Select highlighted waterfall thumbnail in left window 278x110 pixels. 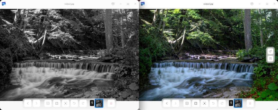click(x=99, y=103)
